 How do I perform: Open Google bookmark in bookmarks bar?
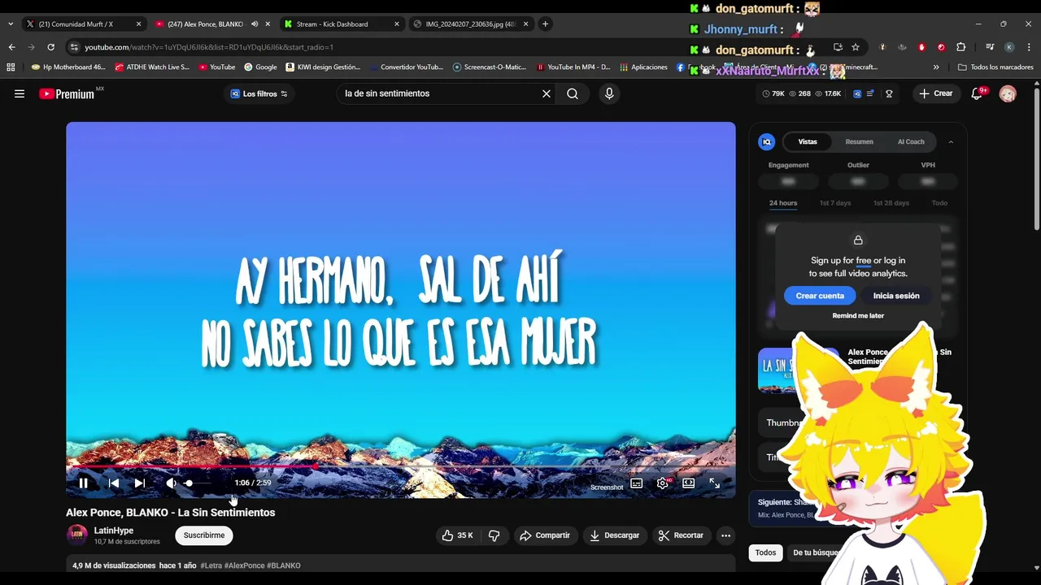point(260,67)
